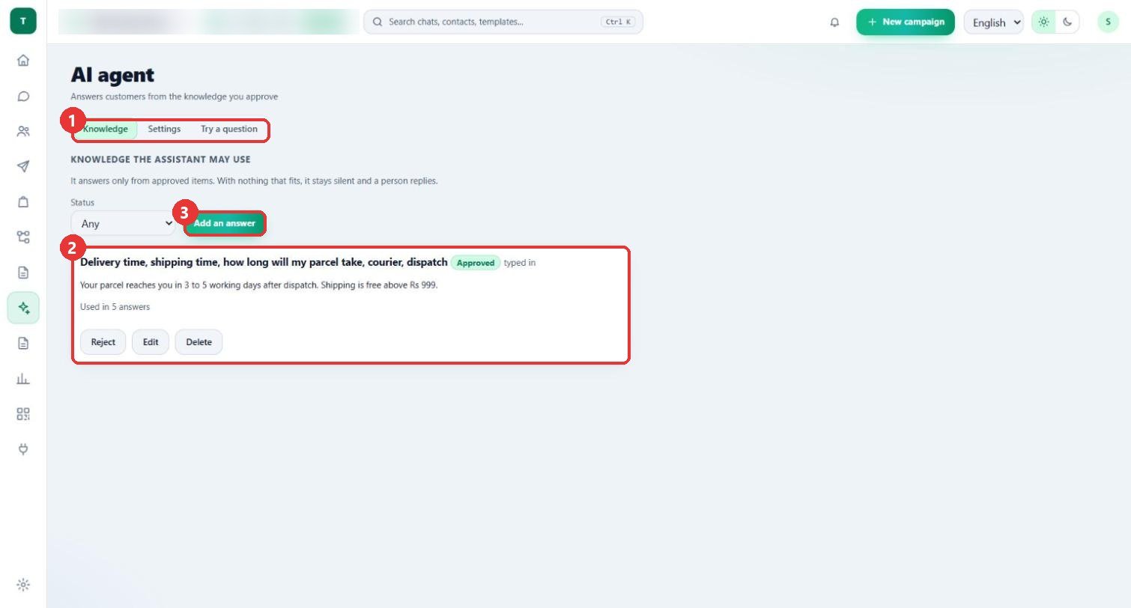Click the 'Your parcel reaches you' answer text

click(258, 285)
